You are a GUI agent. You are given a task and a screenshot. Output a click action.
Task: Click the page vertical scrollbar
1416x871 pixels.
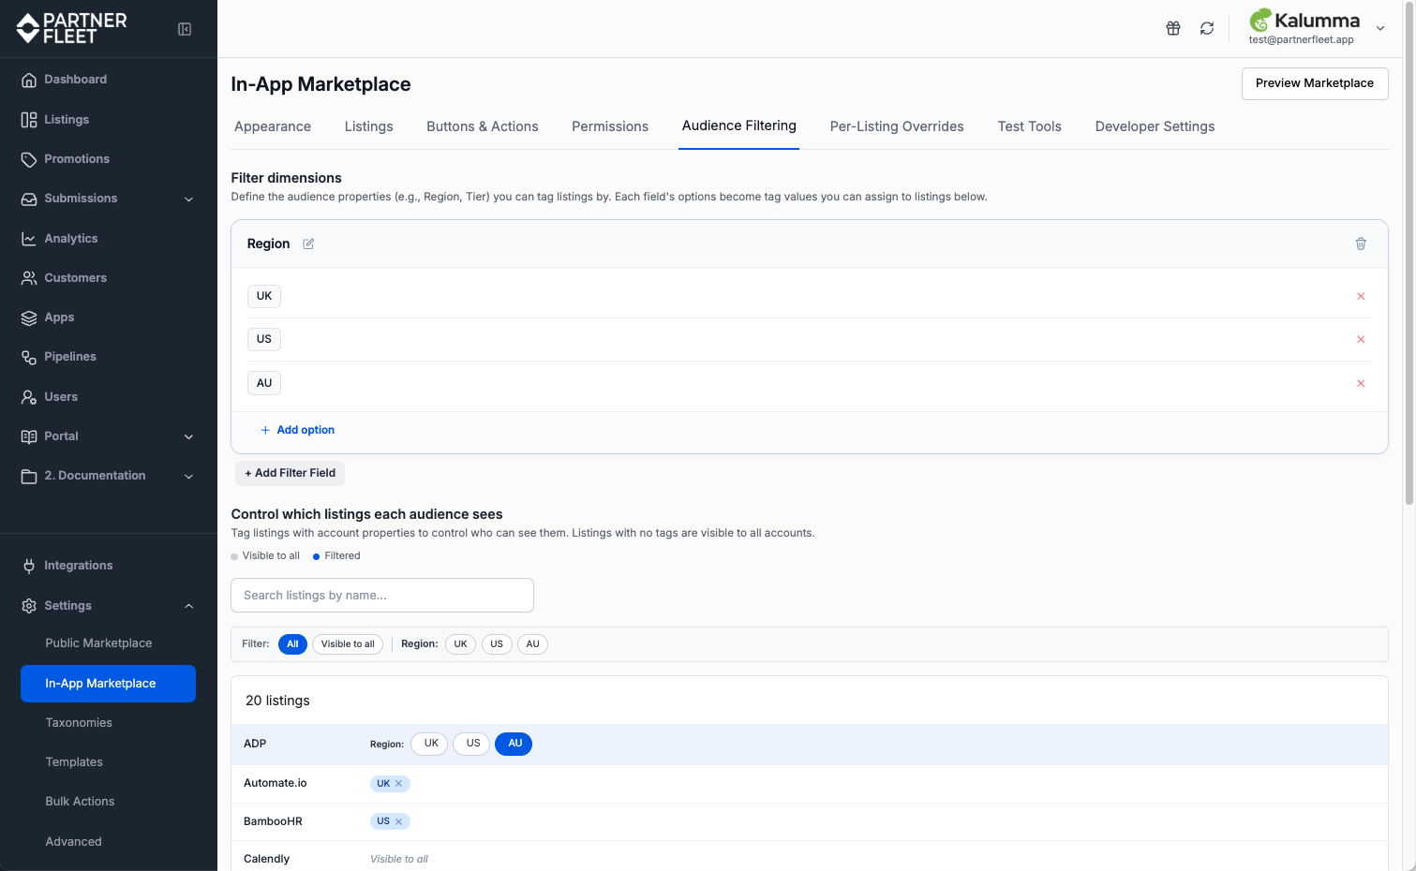(1409, 253)
